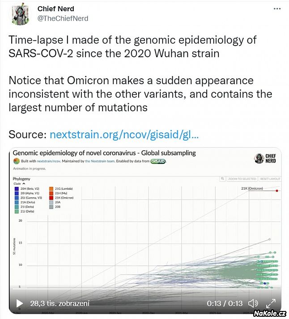This screenshot has height=319, width=289.
Task: Click the 21K (Omicron) red legend swatch
Action: pos(51,197)
